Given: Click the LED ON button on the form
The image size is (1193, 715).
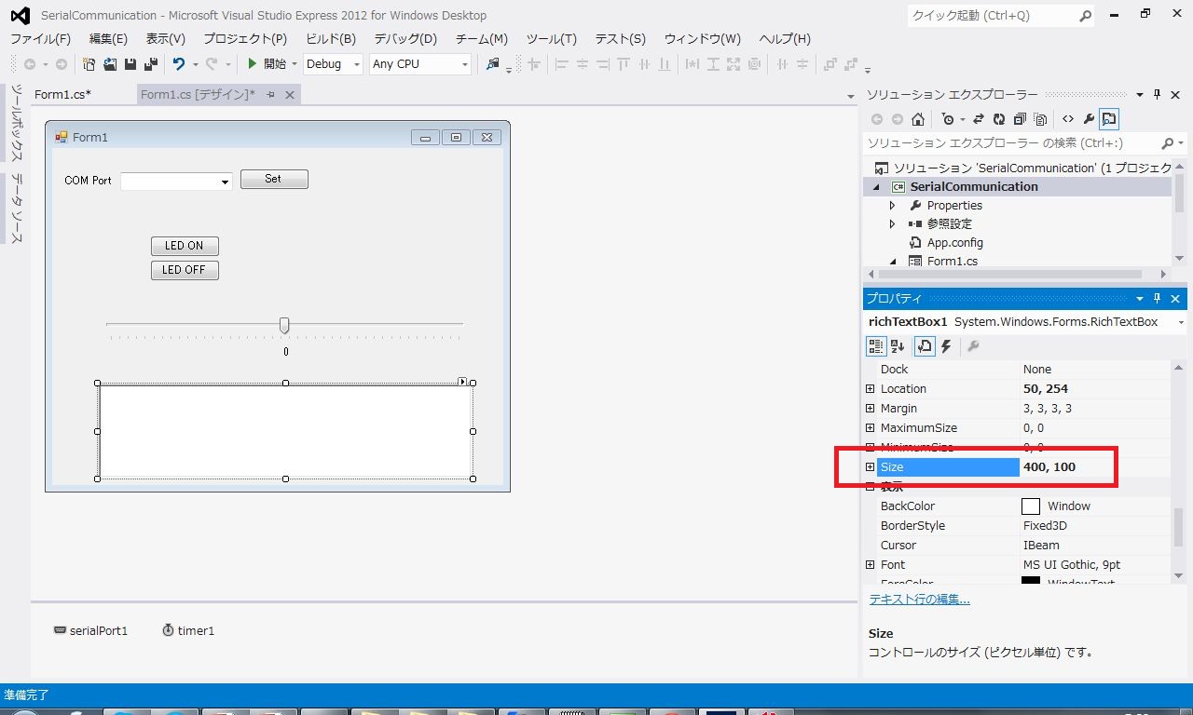Looking at the screenshot, I should pos(185,246).
